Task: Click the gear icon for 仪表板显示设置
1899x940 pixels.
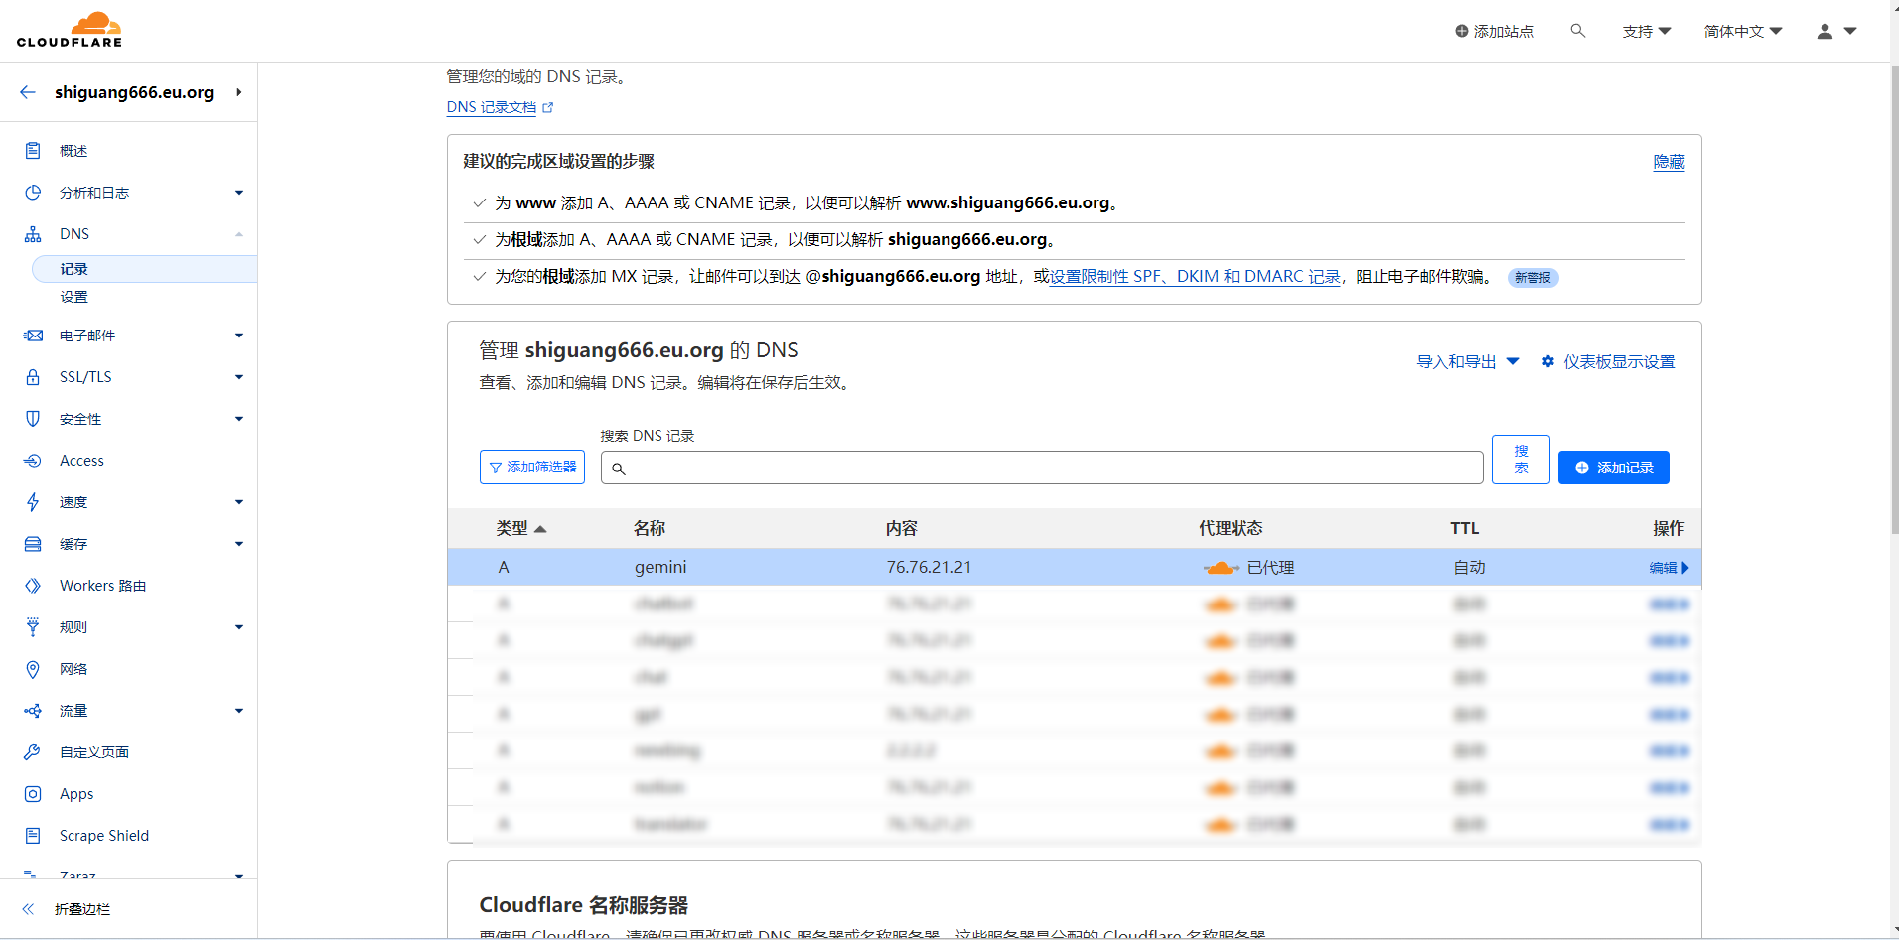Action: coord(1547,361)
